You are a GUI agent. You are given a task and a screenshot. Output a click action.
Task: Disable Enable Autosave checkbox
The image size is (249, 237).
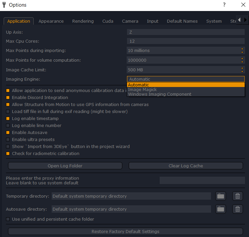(8, 132)
